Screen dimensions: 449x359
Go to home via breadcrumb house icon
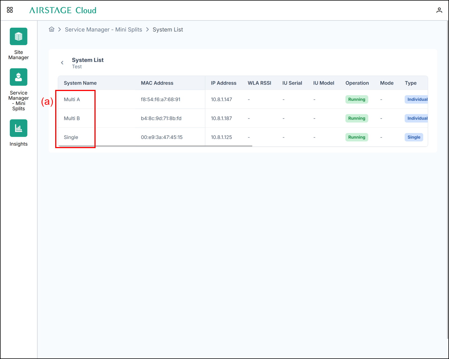(x=52, y=29)
